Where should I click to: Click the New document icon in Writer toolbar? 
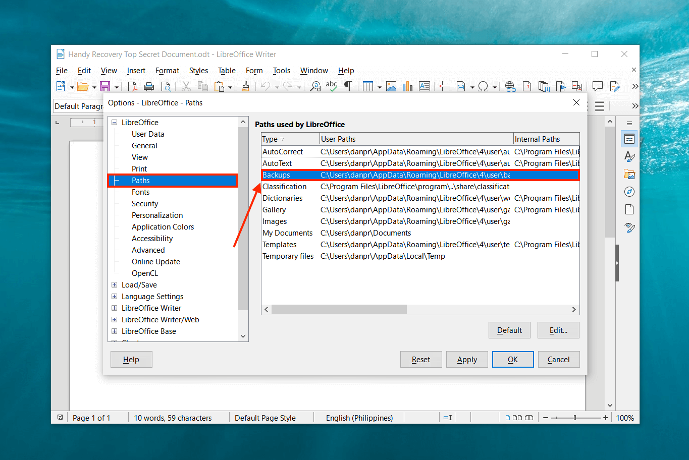point(61,86)
